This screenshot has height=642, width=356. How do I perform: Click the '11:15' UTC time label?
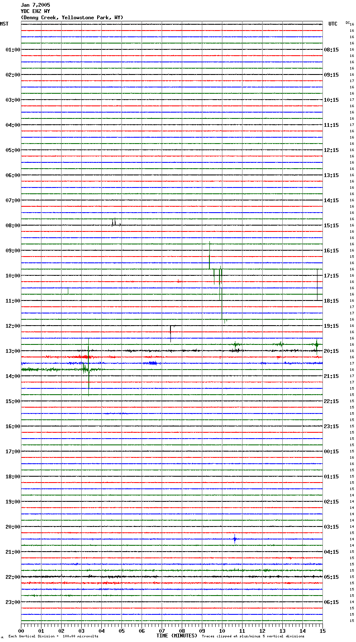point(331,125)
